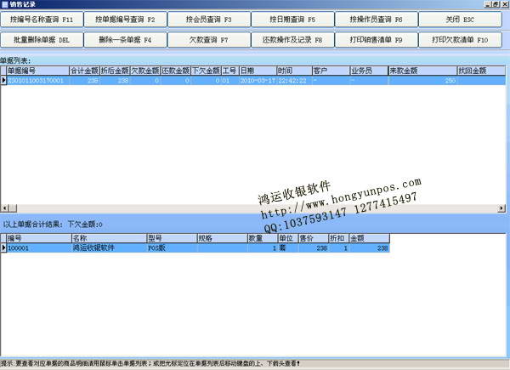The width and height of the screenshot is (510, 370).
Task: Click 工号 column header
Action: (x=230, y=71)
